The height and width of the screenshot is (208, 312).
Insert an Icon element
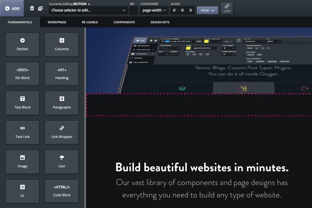(x=62, y=161)
